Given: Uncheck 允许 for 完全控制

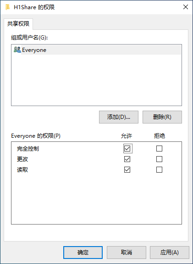Looking at the screenshot, I should coord(127,148).
